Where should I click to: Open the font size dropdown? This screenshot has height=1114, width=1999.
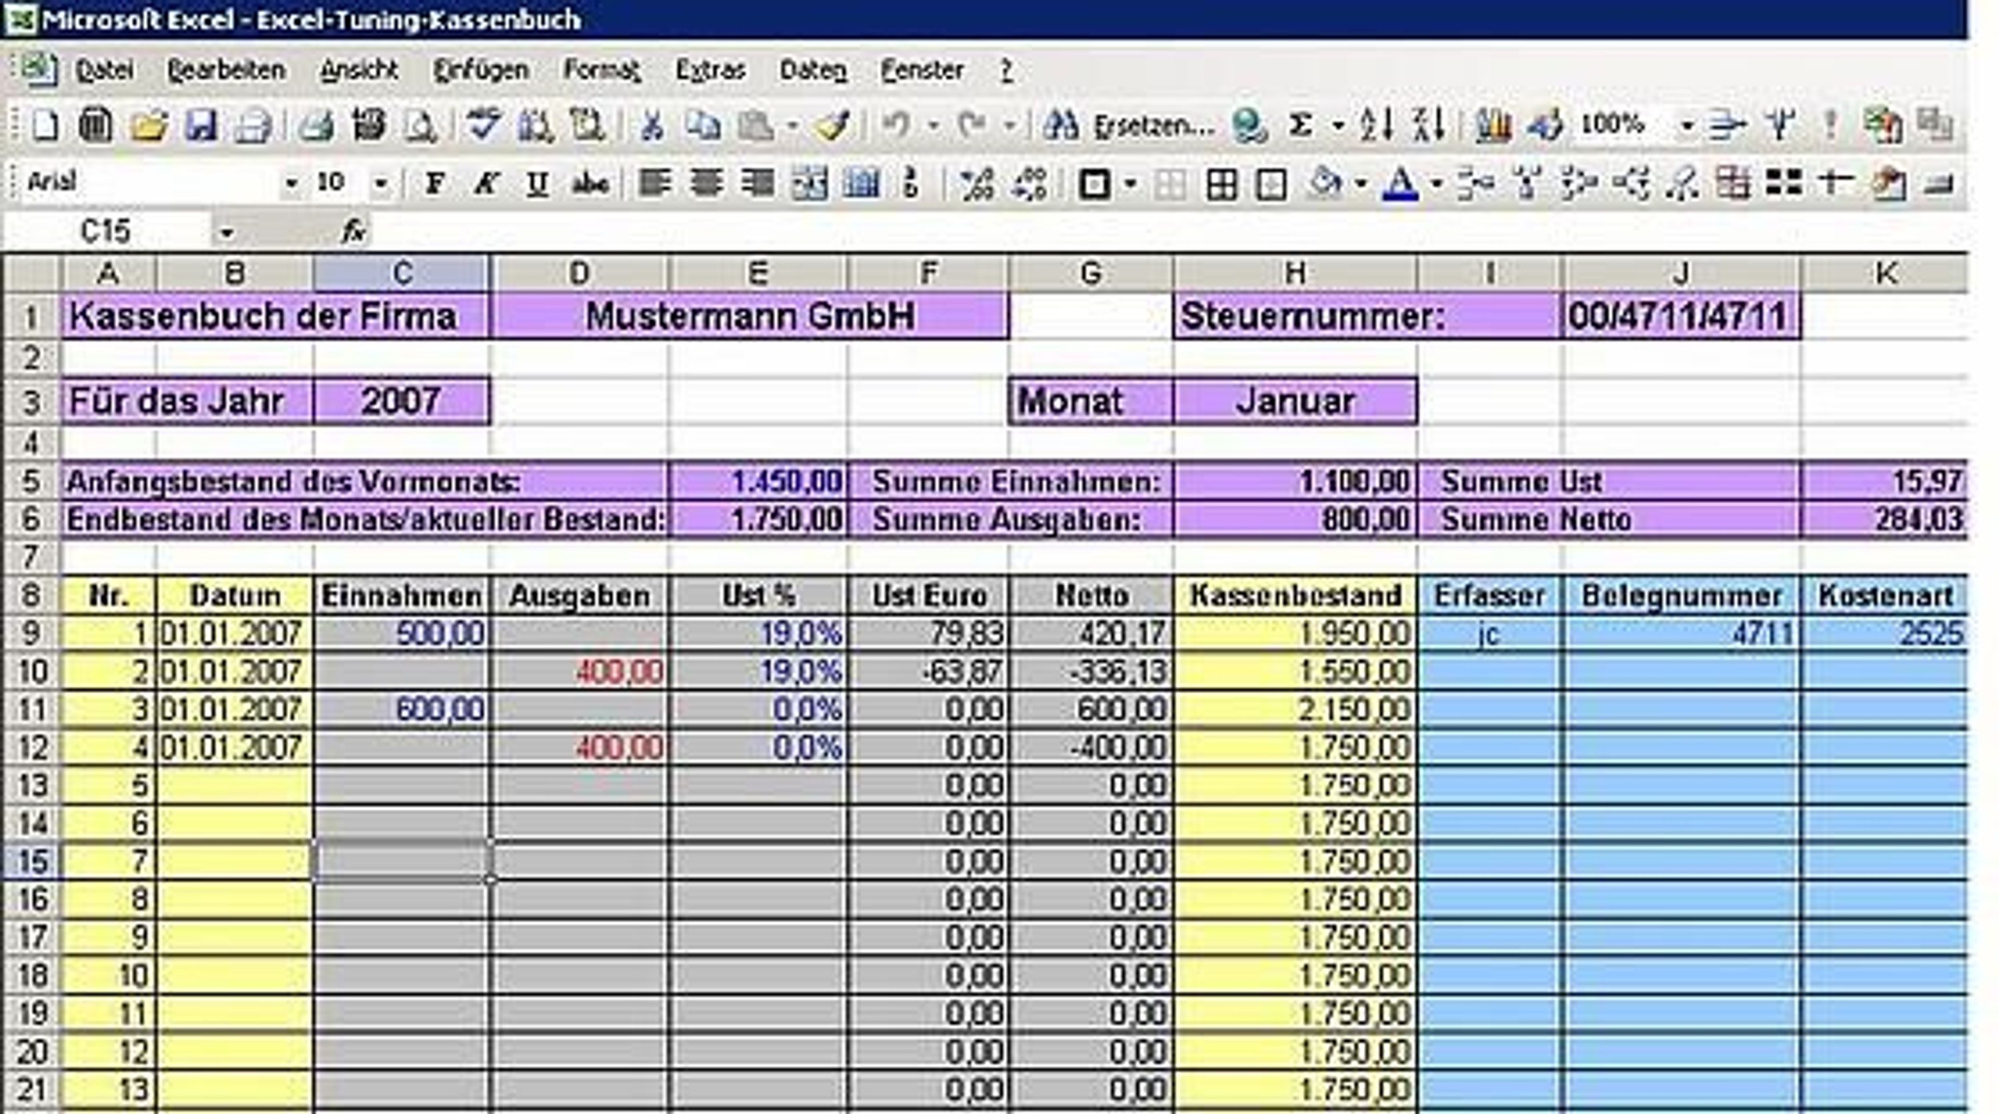point(381,185)
